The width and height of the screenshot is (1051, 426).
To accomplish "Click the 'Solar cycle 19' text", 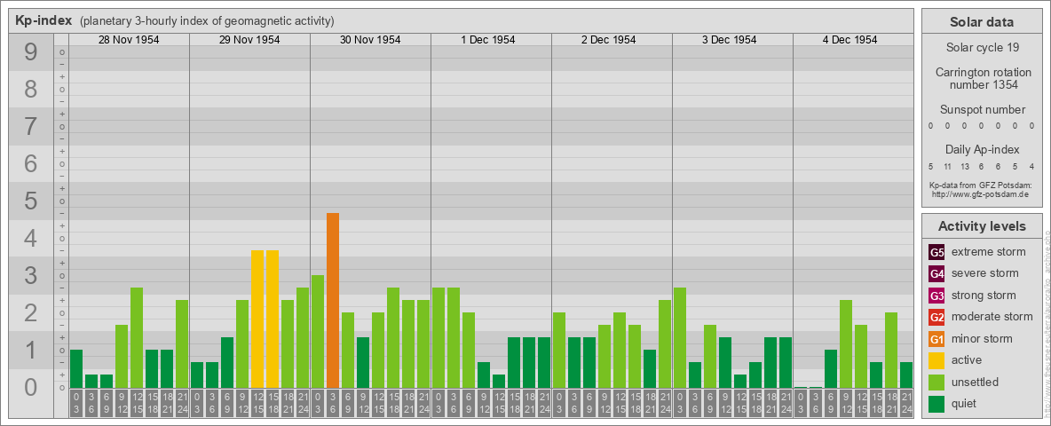I will pos(983,48).
